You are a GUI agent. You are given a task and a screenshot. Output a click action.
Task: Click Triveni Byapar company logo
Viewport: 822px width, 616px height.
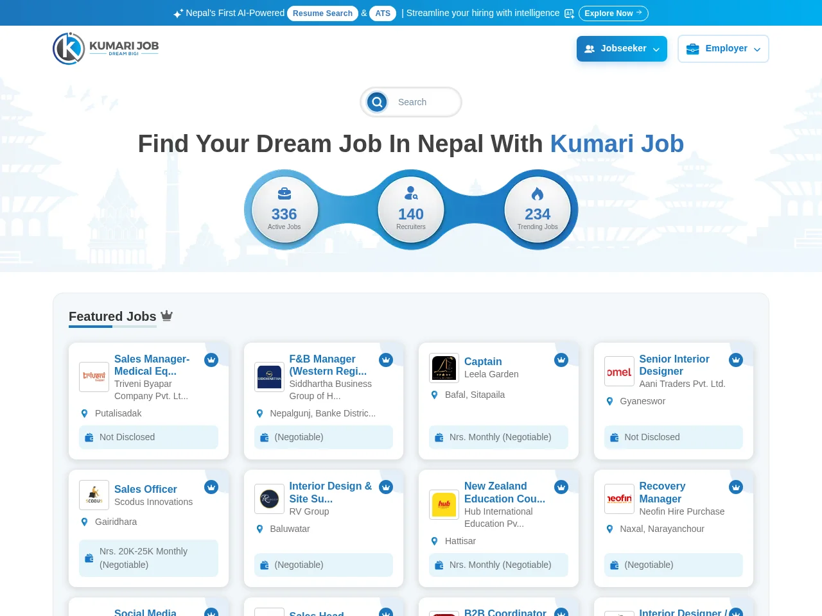[x=94, y=377]
